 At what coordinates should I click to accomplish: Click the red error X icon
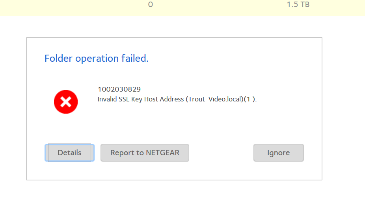point(66,102)
